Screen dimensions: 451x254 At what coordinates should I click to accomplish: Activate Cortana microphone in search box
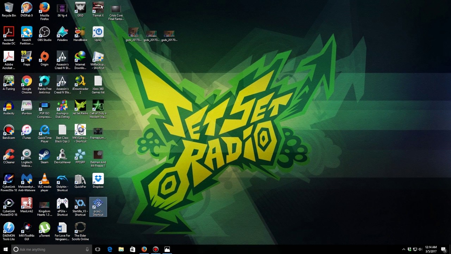(x=87, y=249)
